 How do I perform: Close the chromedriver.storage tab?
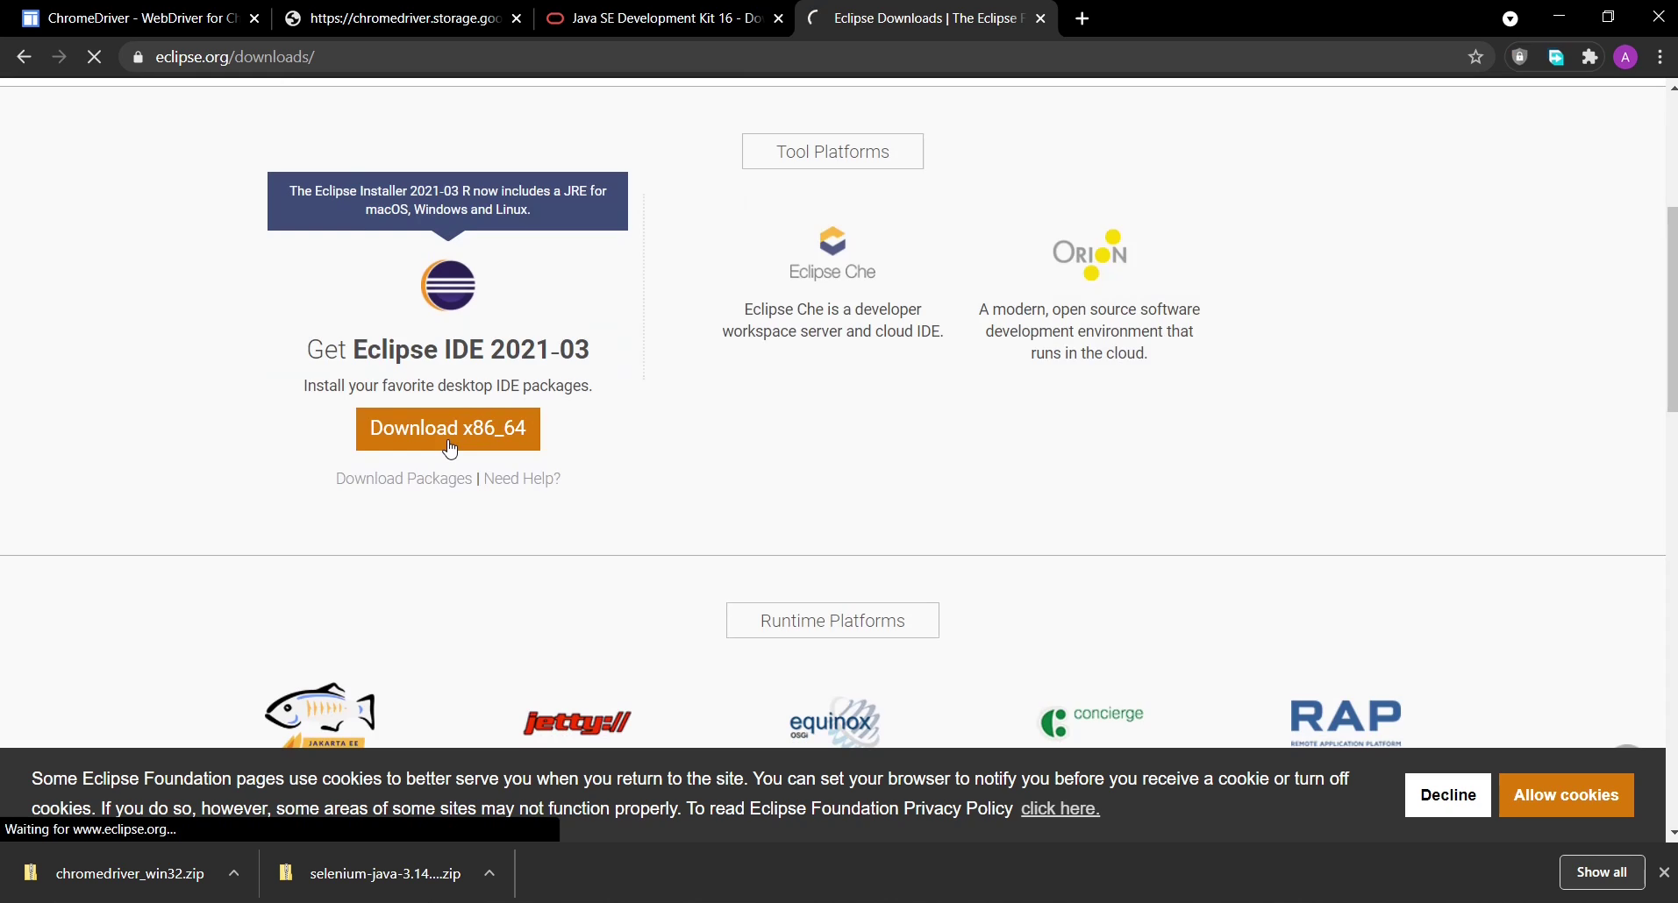tap(517, 18)
